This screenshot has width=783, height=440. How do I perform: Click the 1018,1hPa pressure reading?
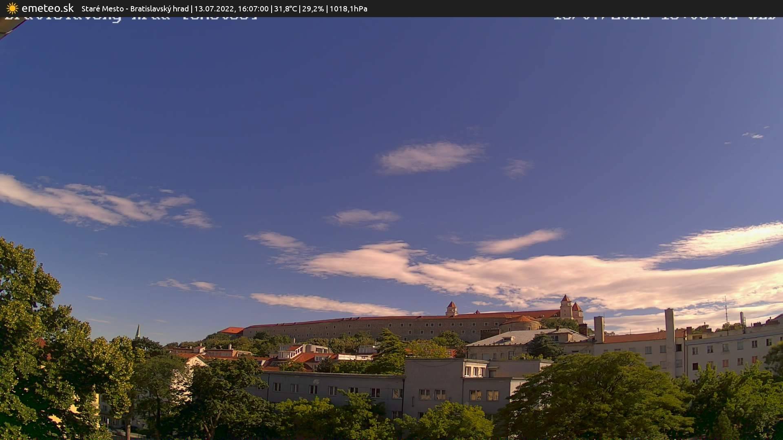click(348, 9)
